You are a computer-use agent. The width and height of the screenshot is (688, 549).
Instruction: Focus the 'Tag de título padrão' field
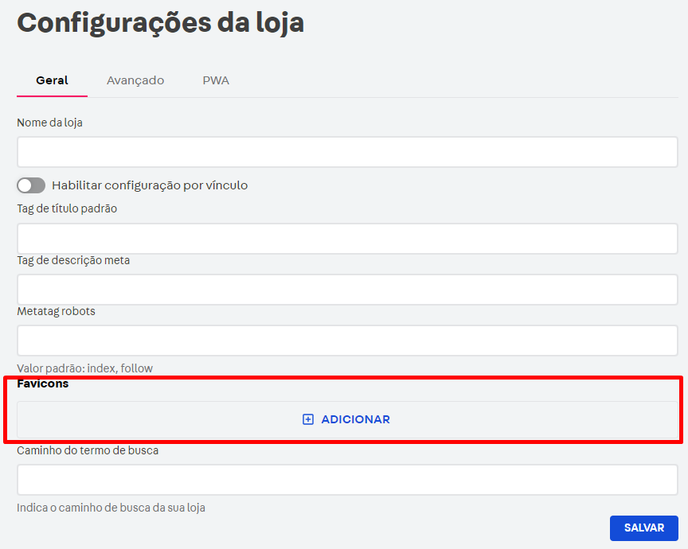click(x=346, y=238)
